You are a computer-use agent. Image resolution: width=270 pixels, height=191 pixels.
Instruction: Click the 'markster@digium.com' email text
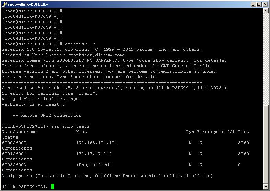97,55
